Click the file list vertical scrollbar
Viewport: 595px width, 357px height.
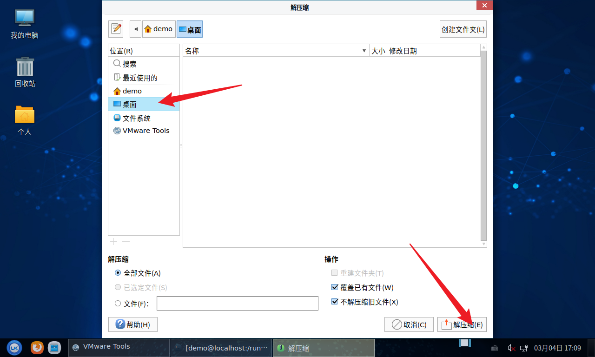click(483, 146)
